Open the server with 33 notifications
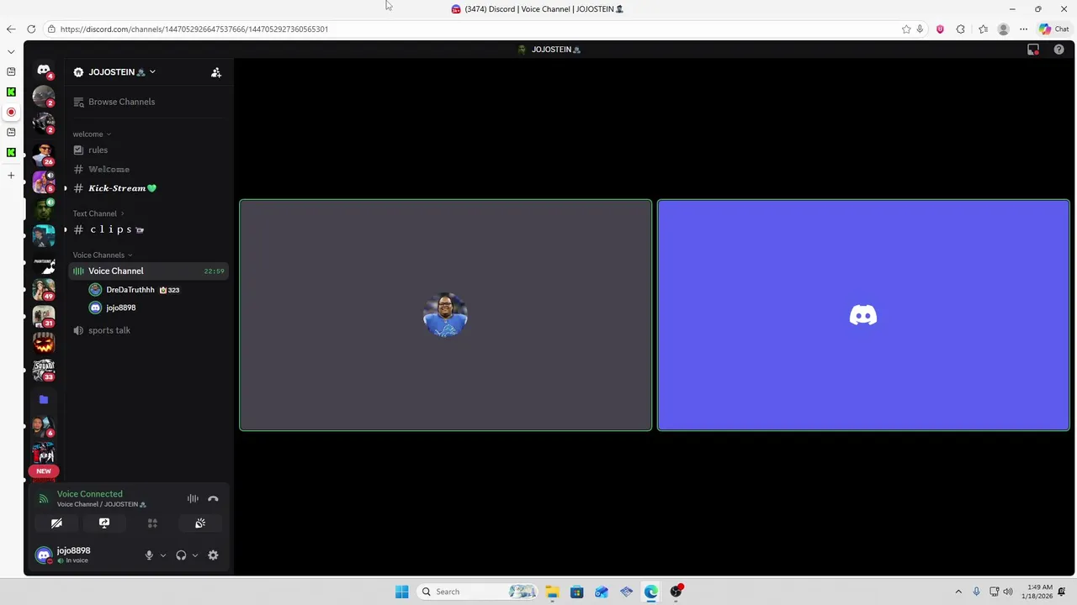This screenshot has width=1077, height=605. [x=43, y=370]
